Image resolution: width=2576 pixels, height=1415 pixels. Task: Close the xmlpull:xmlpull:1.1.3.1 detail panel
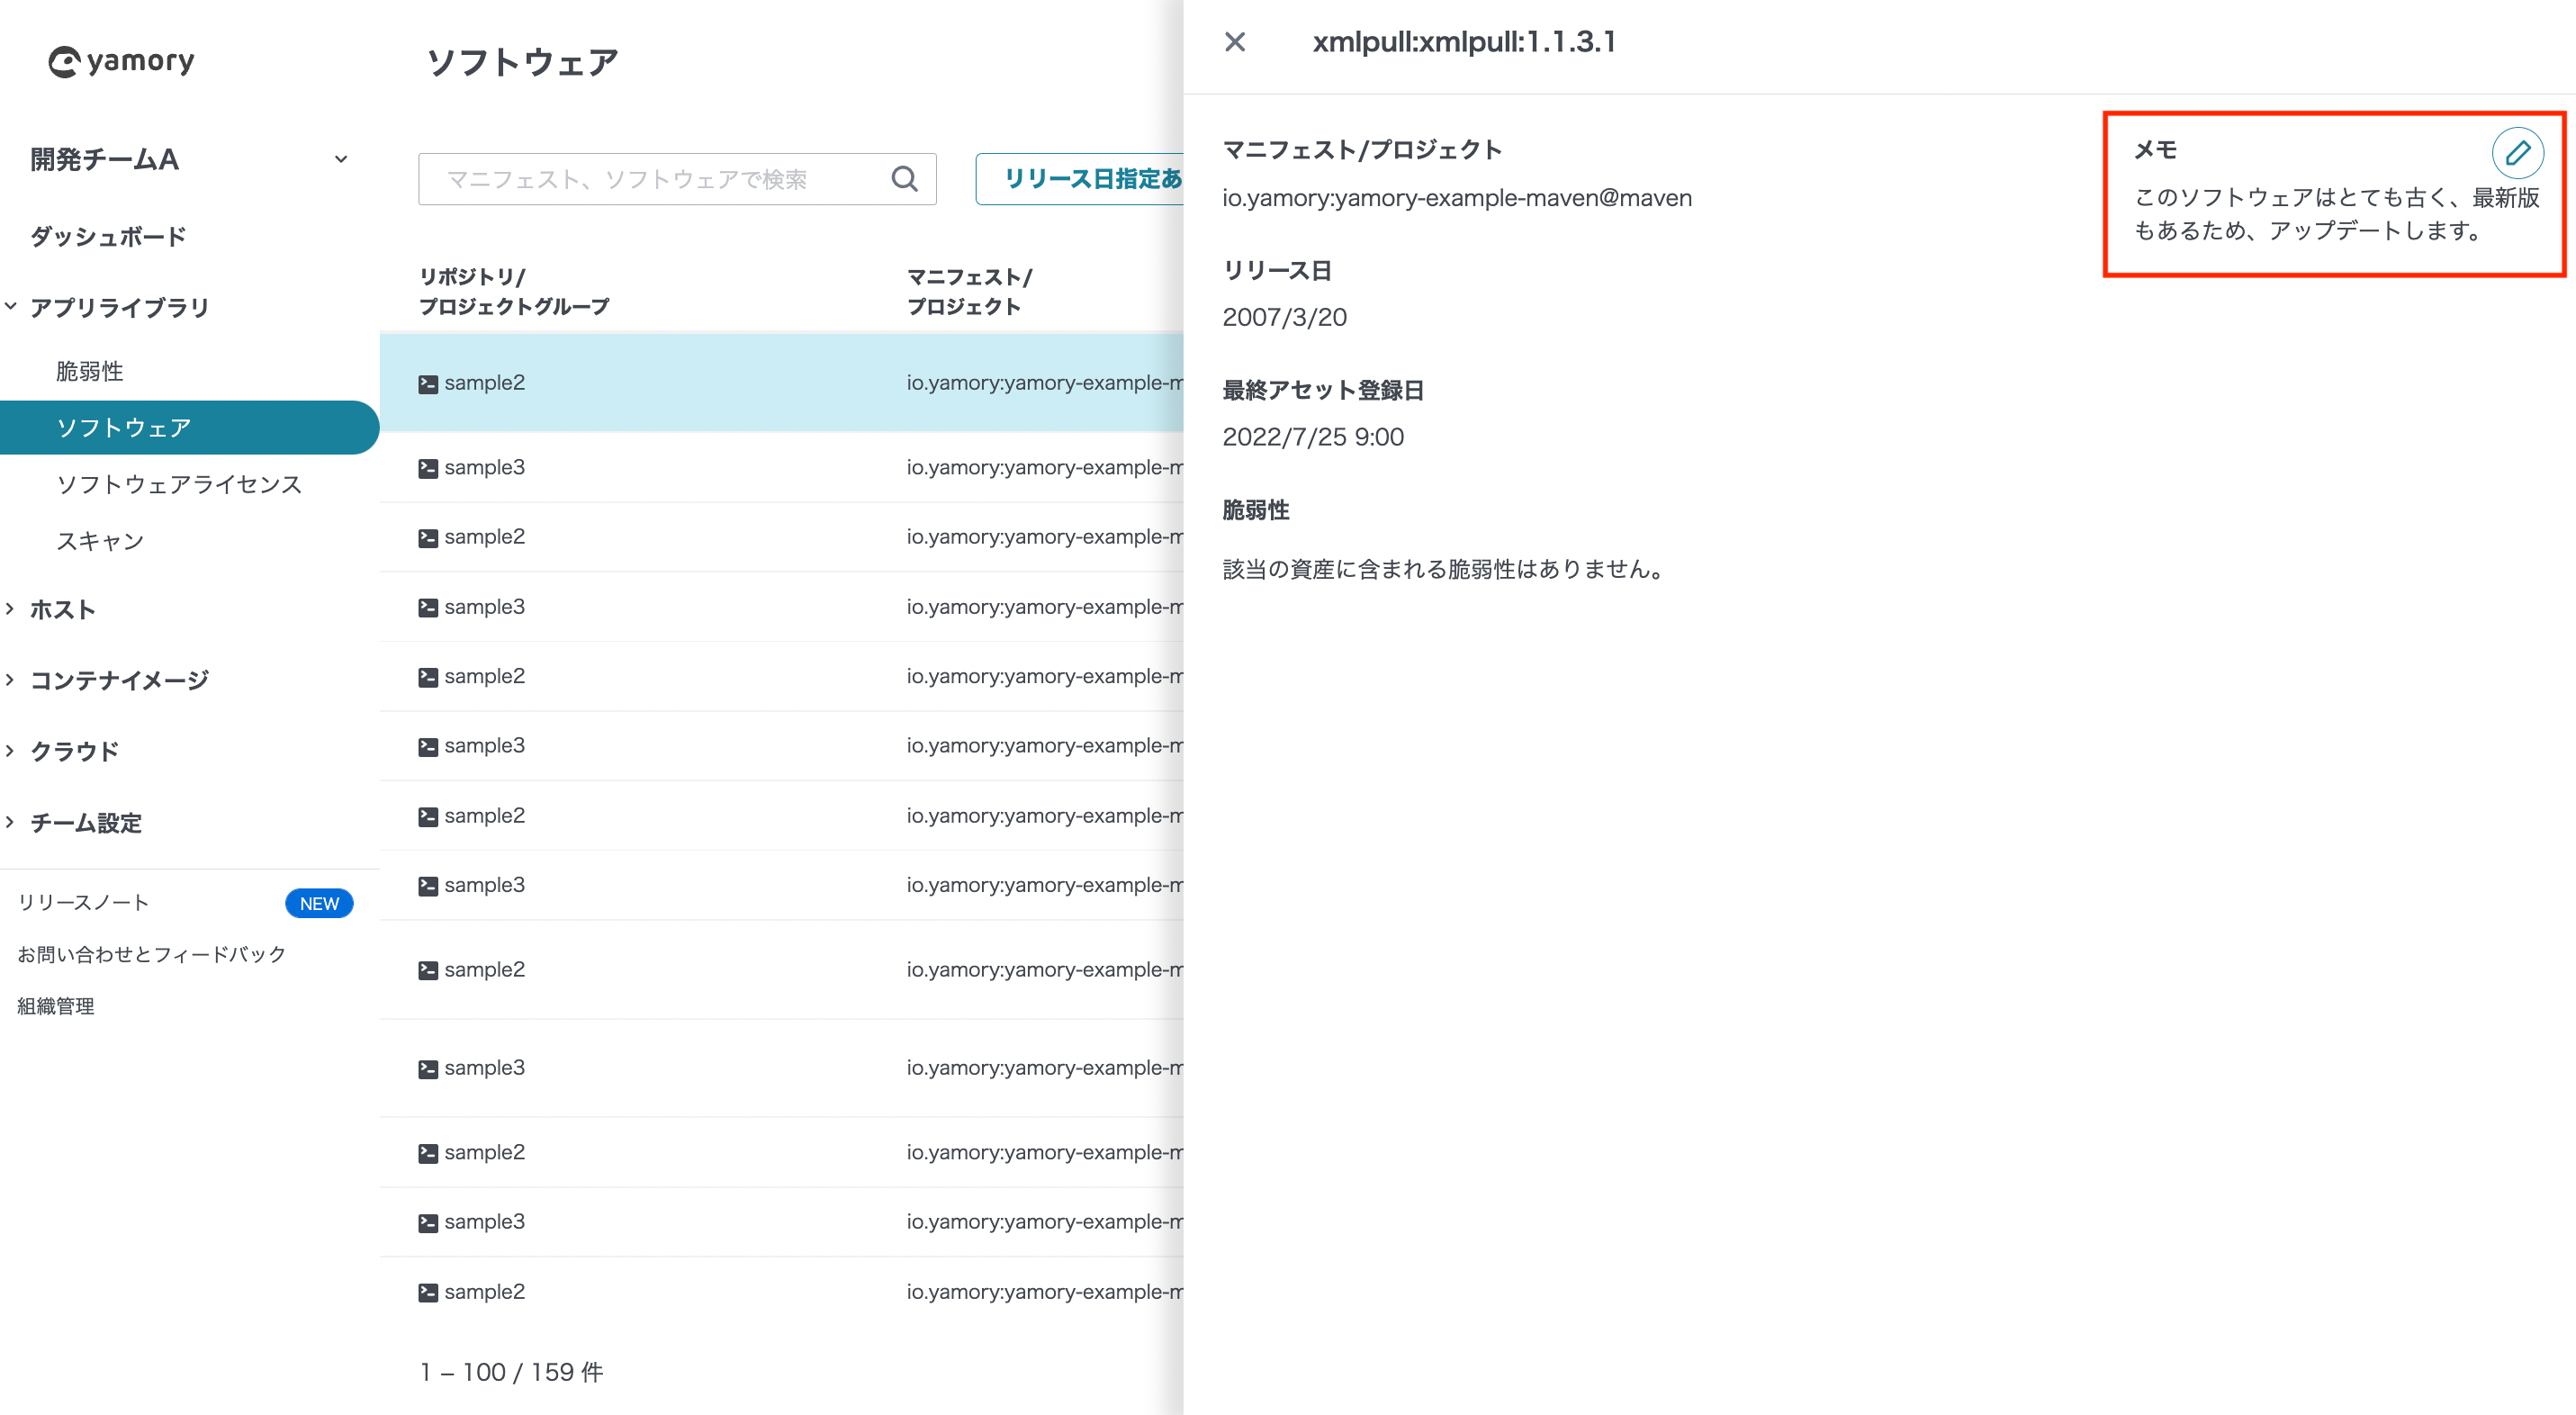pyautogui.click(x=1235, y=42)
